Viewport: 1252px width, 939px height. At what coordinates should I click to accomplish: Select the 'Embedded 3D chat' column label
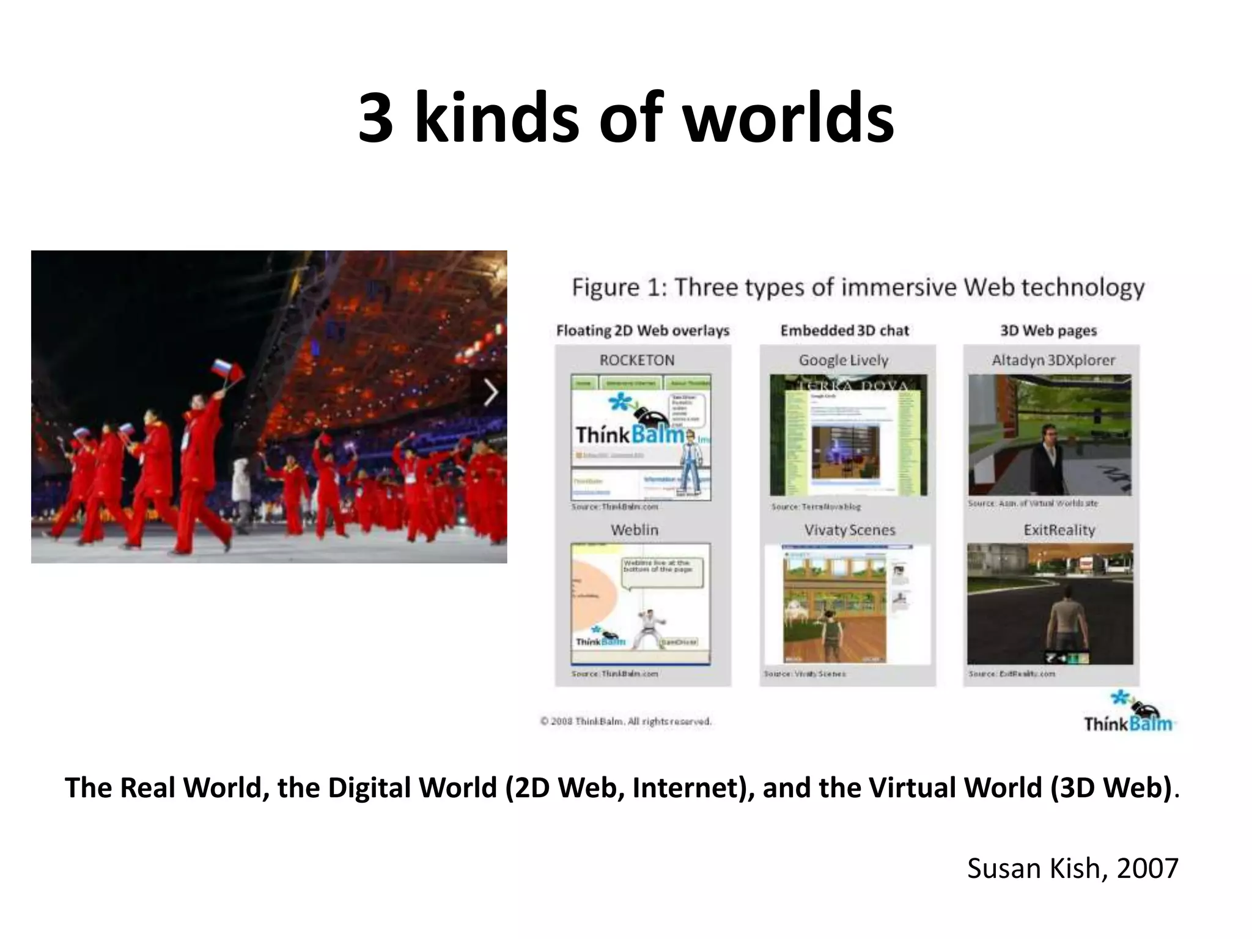click(x=845, y=331)
